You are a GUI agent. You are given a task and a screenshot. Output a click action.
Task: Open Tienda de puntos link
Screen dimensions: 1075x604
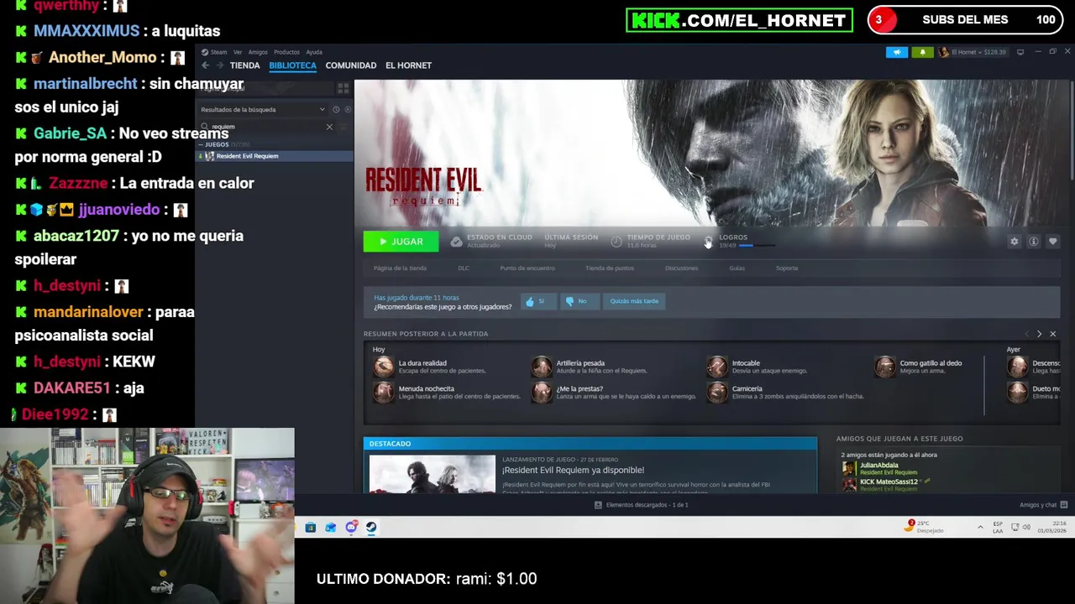(610, 268)
